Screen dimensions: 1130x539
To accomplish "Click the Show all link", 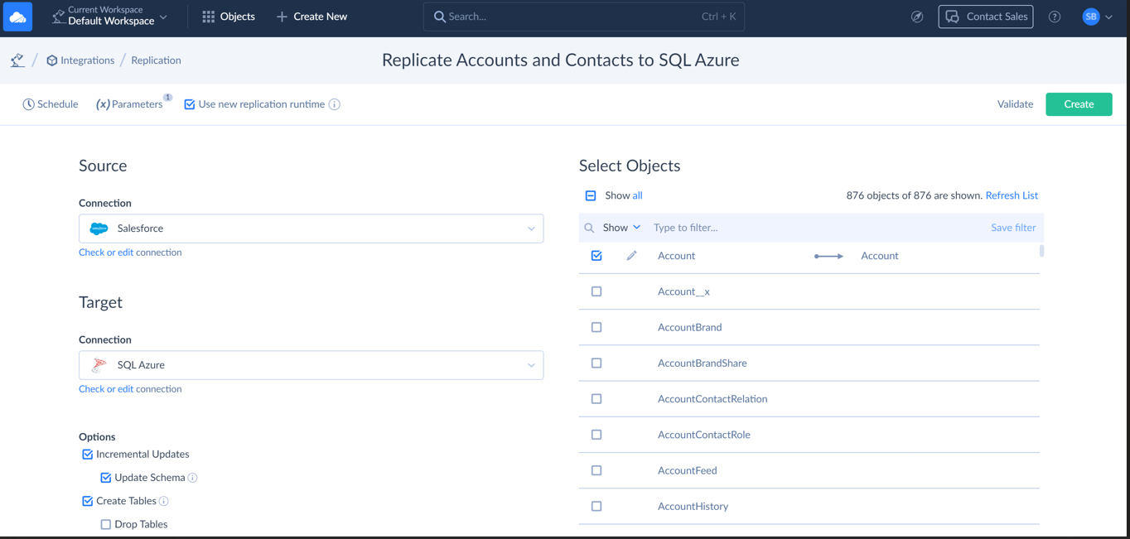I will [637, 196].
